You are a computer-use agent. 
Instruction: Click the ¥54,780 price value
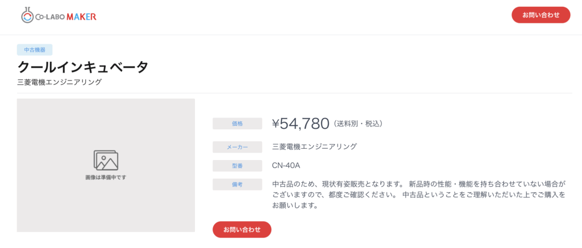pyautogui.click(x=301, y=124)
